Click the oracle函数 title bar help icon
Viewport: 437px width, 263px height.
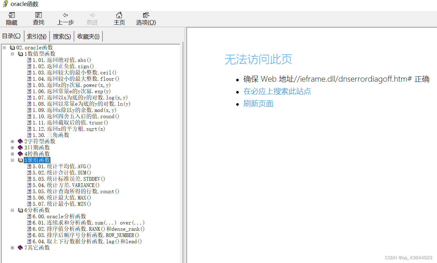pos(5,4)
